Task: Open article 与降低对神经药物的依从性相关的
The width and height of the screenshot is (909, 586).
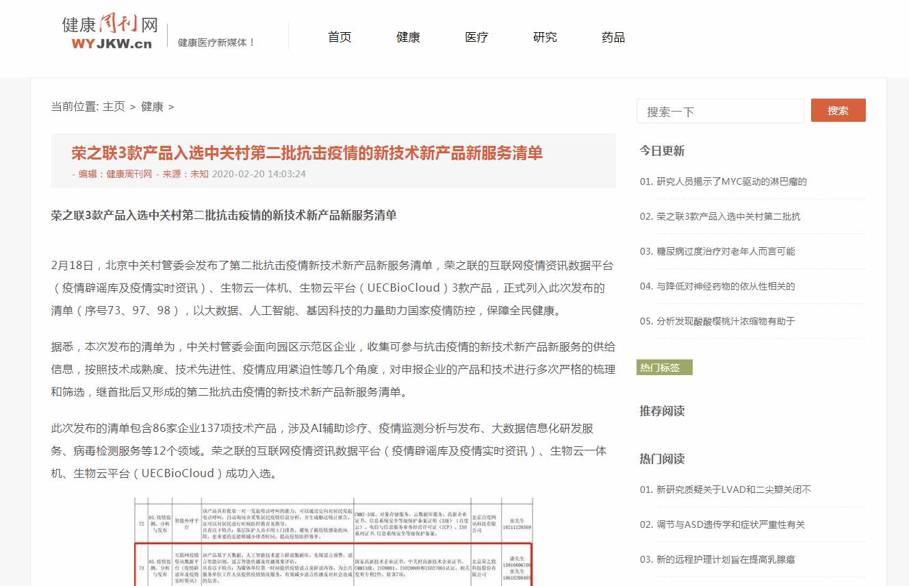Action: tap(726, 286)
